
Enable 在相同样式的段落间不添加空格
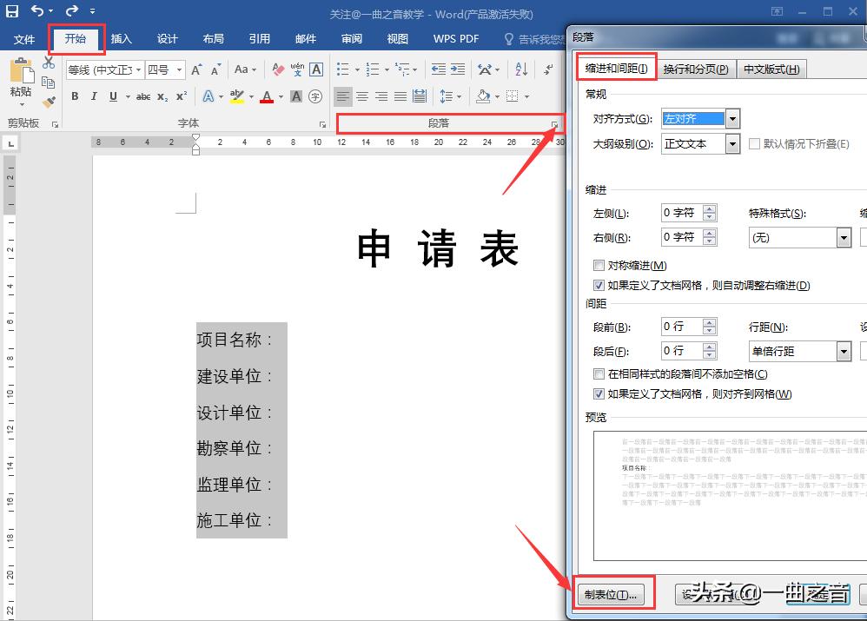click(599, 372)
